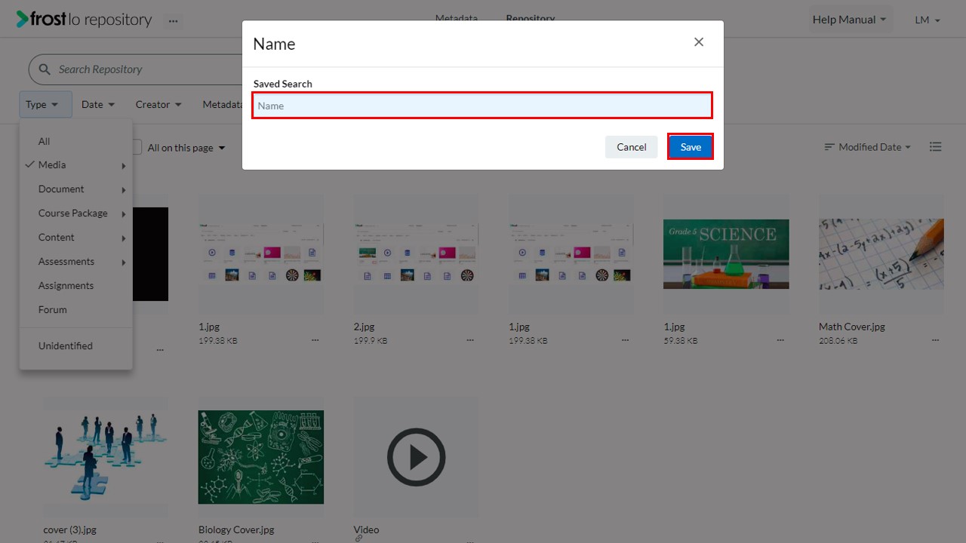Expand the Content submenu arrow
Screen dimensions: 966x543
point(123,238)
